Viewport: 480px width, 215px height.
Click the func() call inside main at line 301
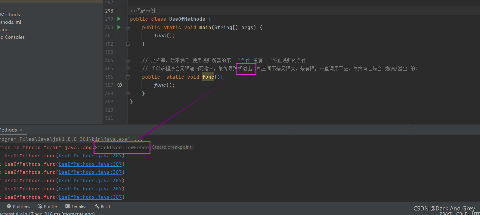pos(164,36)
